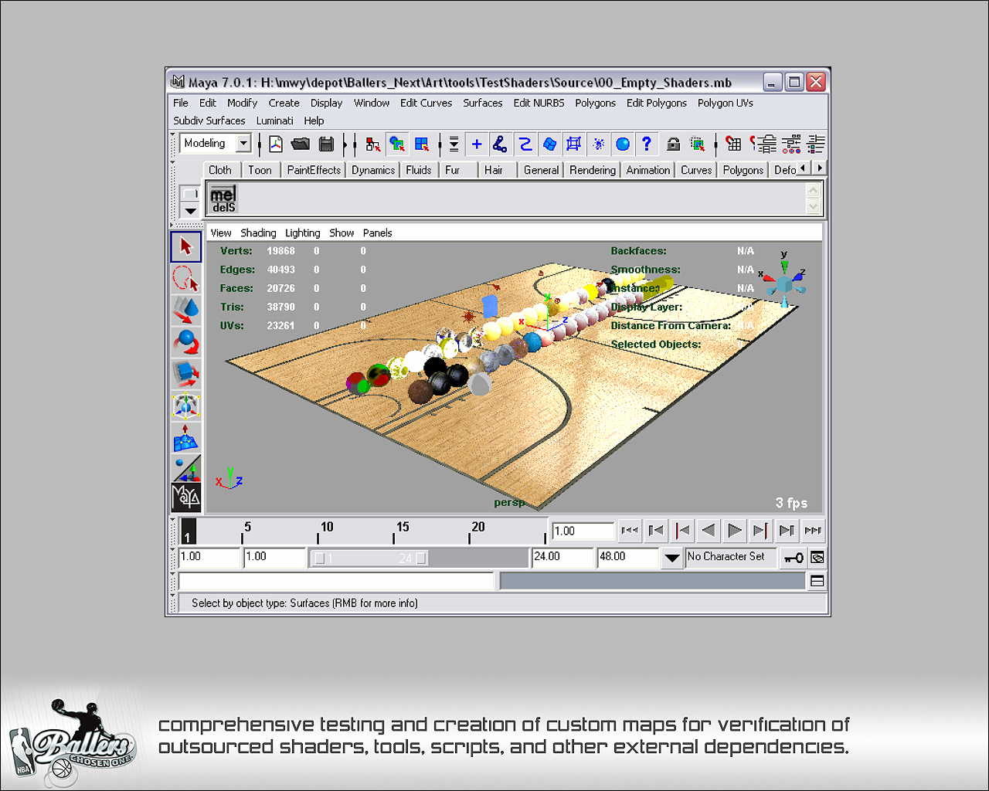Activate the Lasso select tool

click(x=185, y=279)
